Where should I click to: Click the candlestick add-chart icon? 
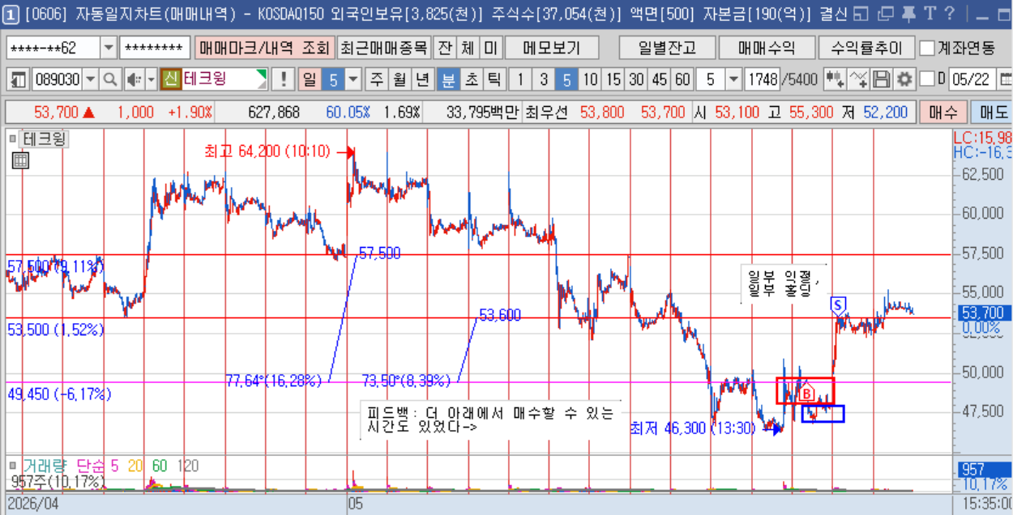(x=835, y=79)
